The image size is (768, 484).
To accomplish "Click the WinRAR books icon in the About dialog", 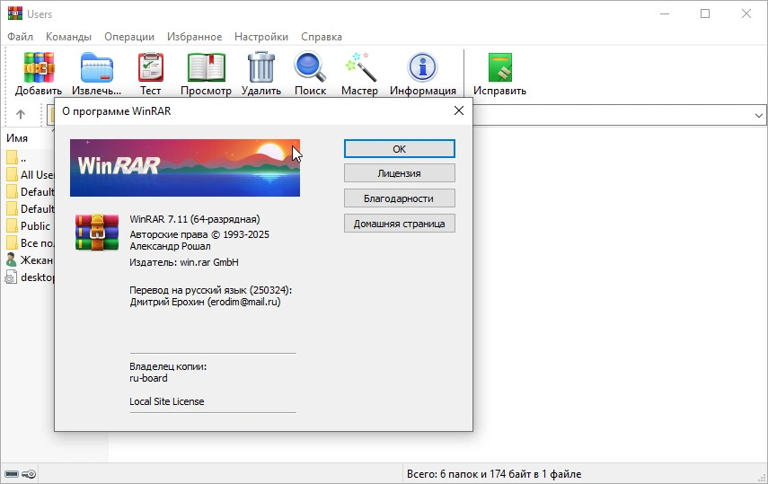I will pos(97,233).
